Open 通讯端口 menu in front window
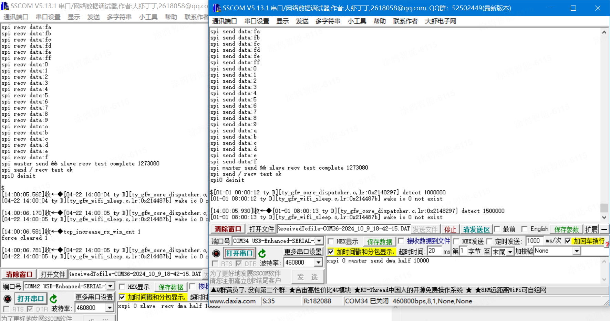 pos(225,21)
